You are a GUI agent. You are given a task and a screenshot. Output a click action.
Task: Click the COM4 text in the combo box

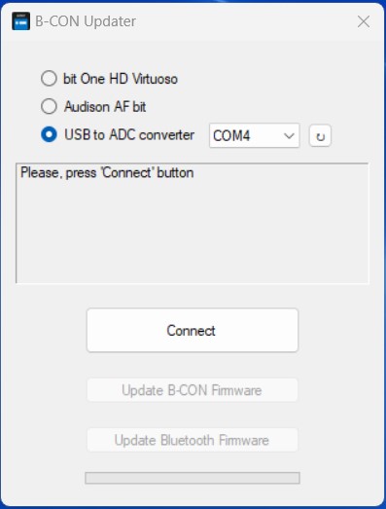coord(231,135)
